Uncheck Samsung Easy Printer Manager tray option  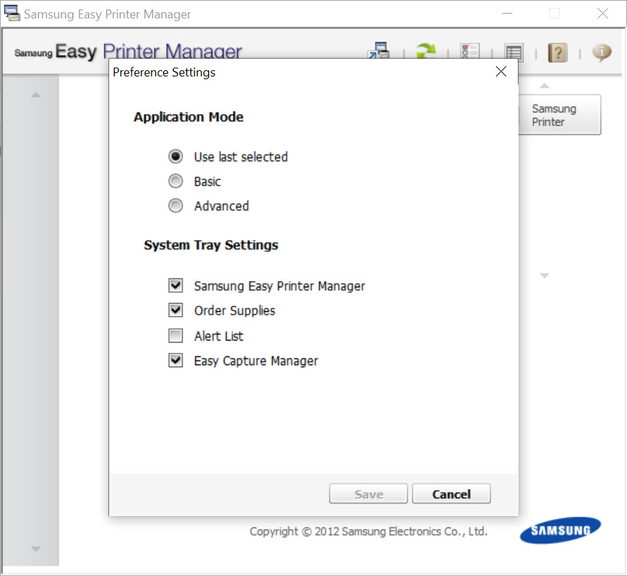tap(175, 285)
